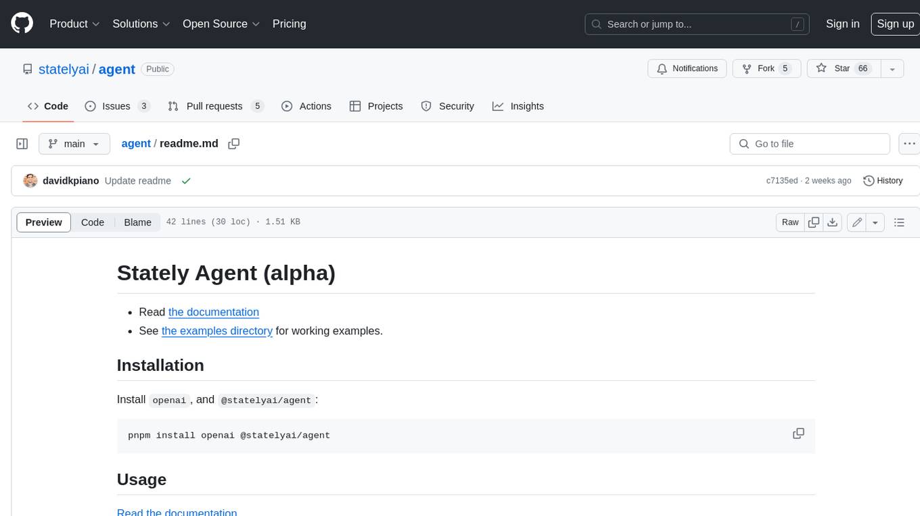Open the Pricing page
The height and width of the screenshot is (516, 920).
(289, 24)
